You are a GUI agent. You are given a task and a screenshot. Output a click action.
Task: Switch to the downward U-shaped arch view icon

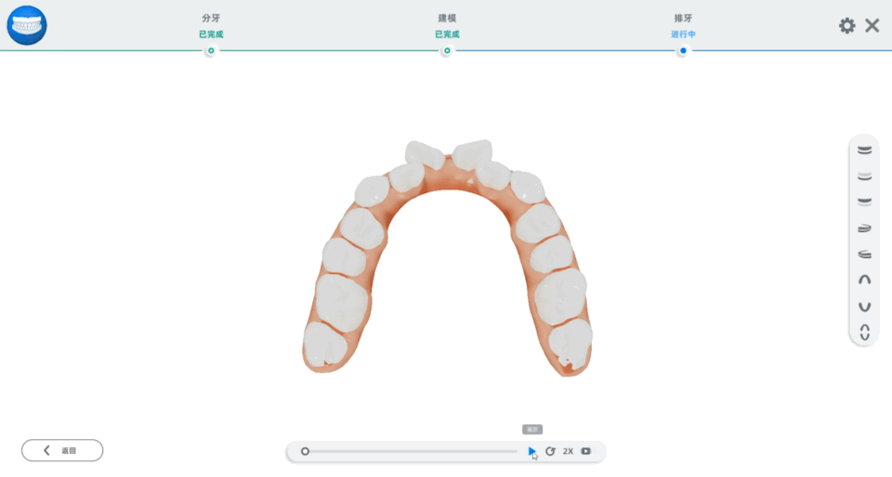coord(864,306)
